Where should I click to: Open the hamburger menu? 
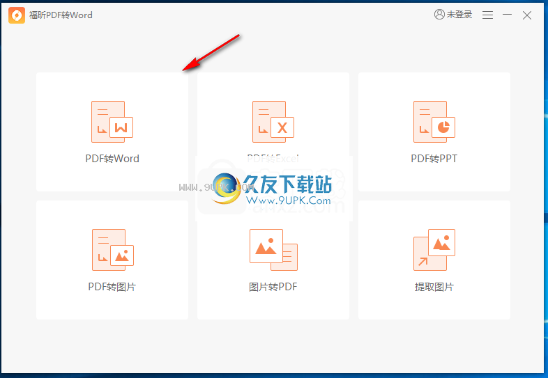pos(487,15)
